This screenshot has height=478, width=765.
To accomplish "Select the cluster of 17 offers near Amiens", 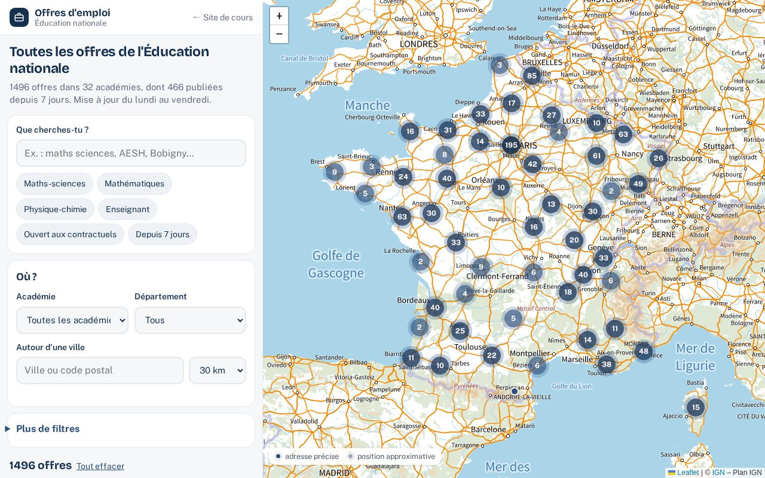I will (512, 103).
